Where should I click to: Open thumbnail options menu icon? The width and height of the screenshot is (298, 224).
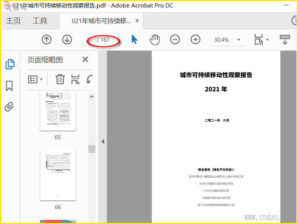(35, 79)
